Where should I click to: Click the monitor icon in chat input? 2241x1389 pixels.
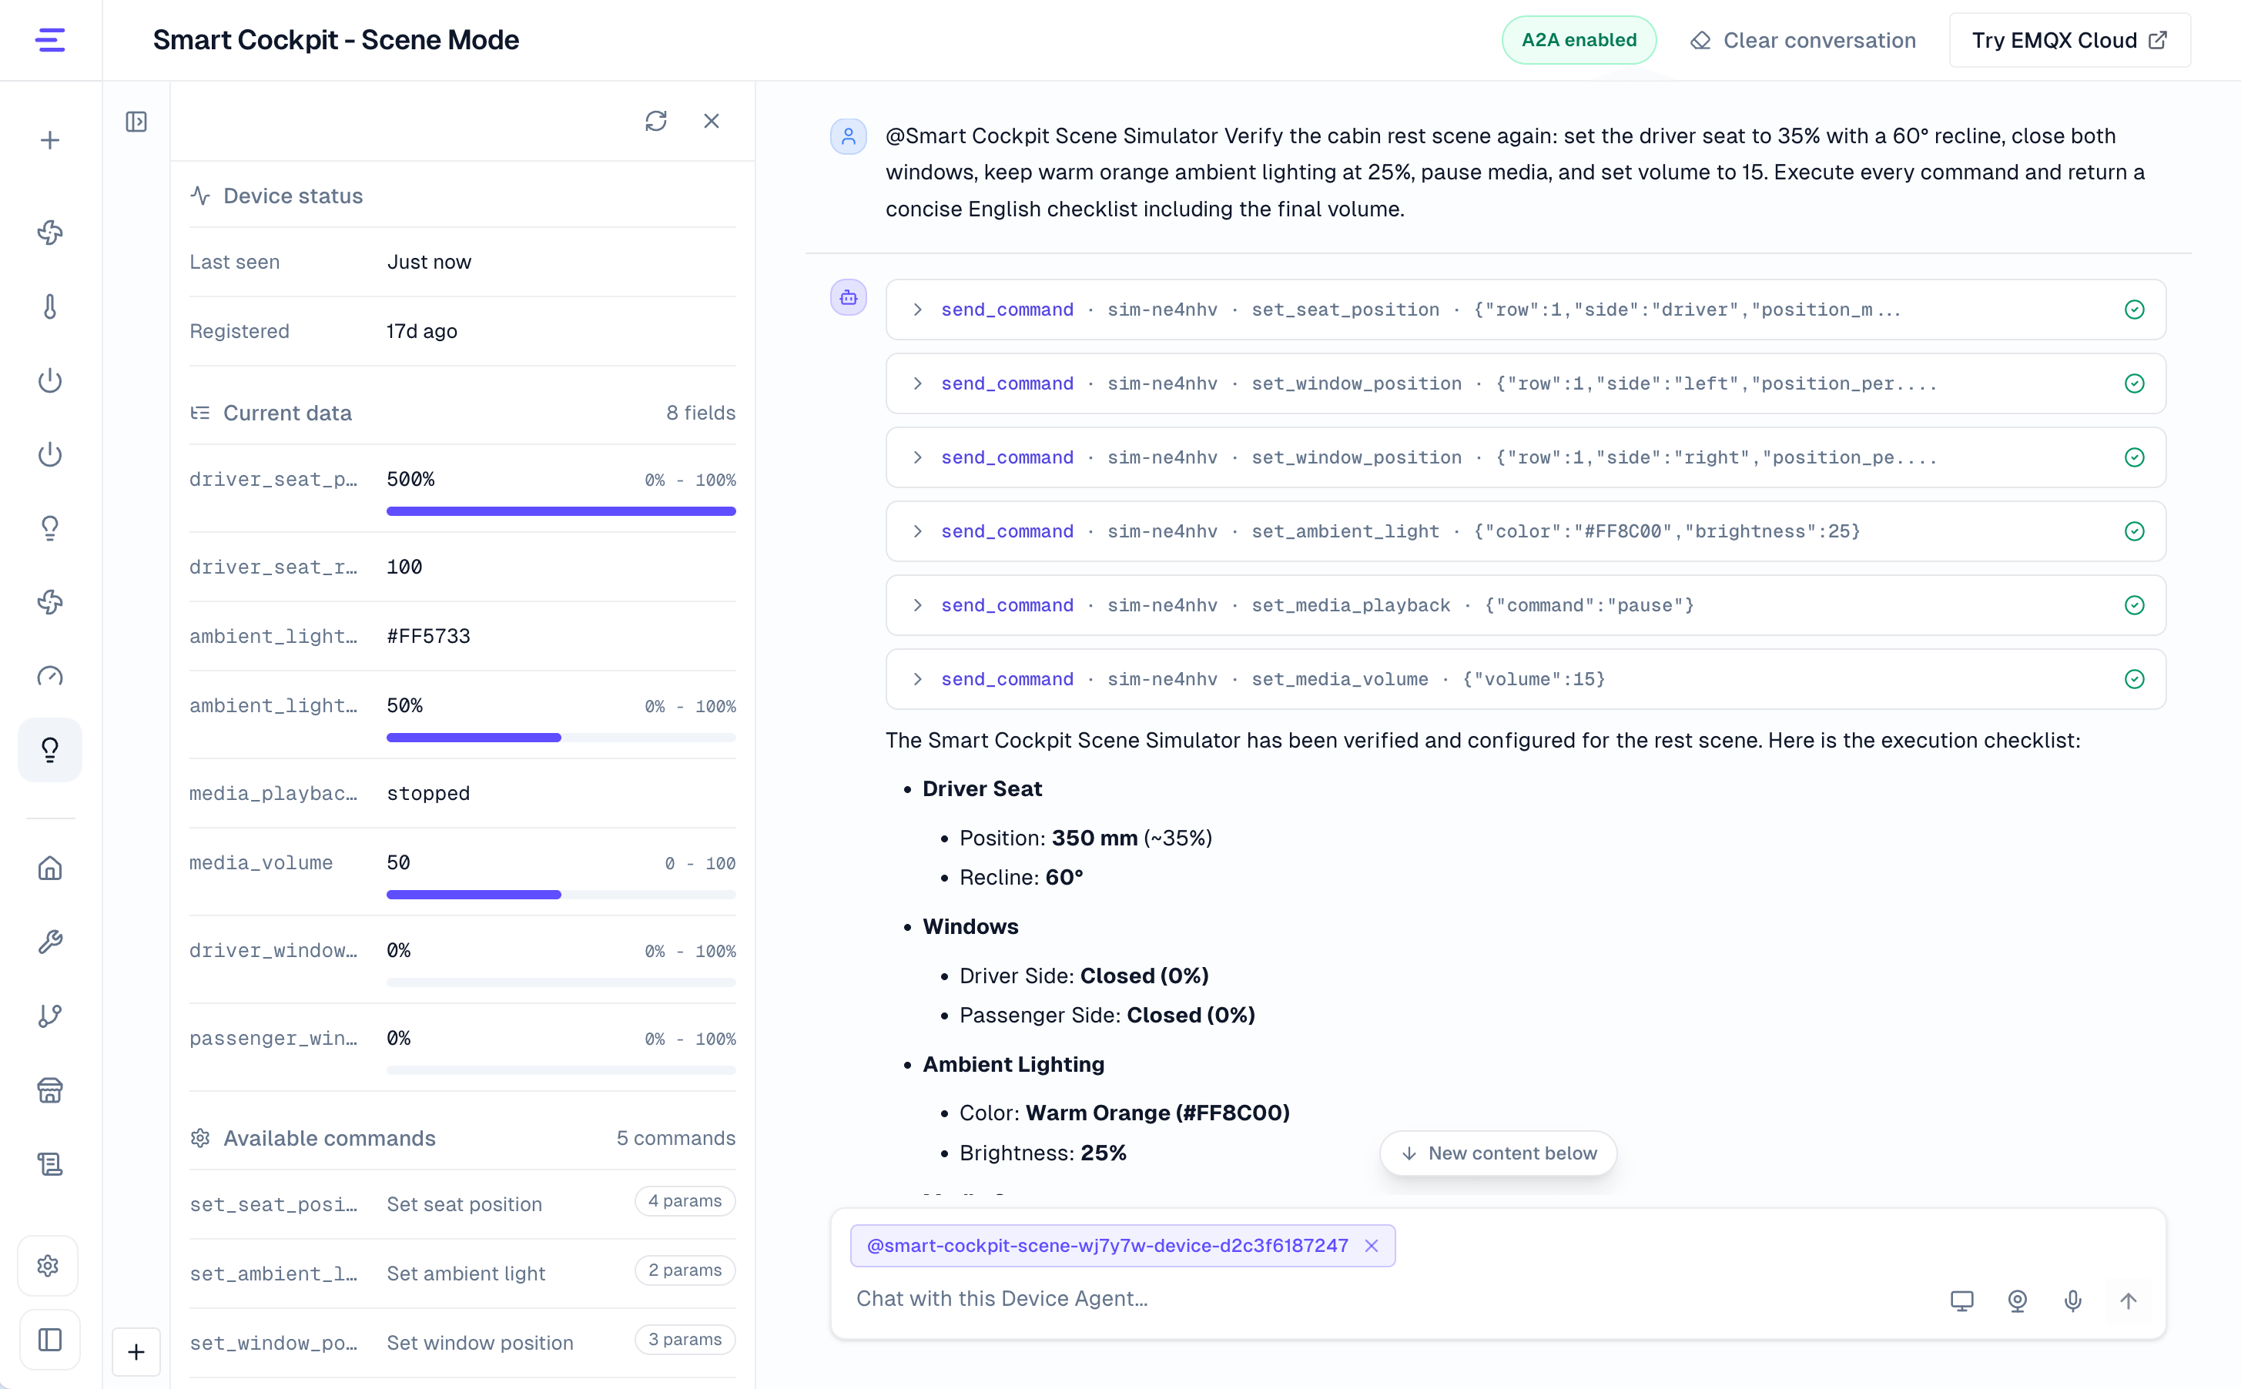coord(1961,1300)
